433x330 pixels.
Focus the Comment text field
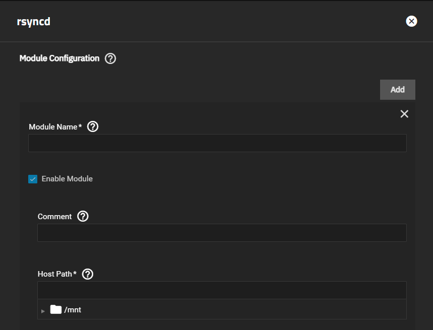222,233
